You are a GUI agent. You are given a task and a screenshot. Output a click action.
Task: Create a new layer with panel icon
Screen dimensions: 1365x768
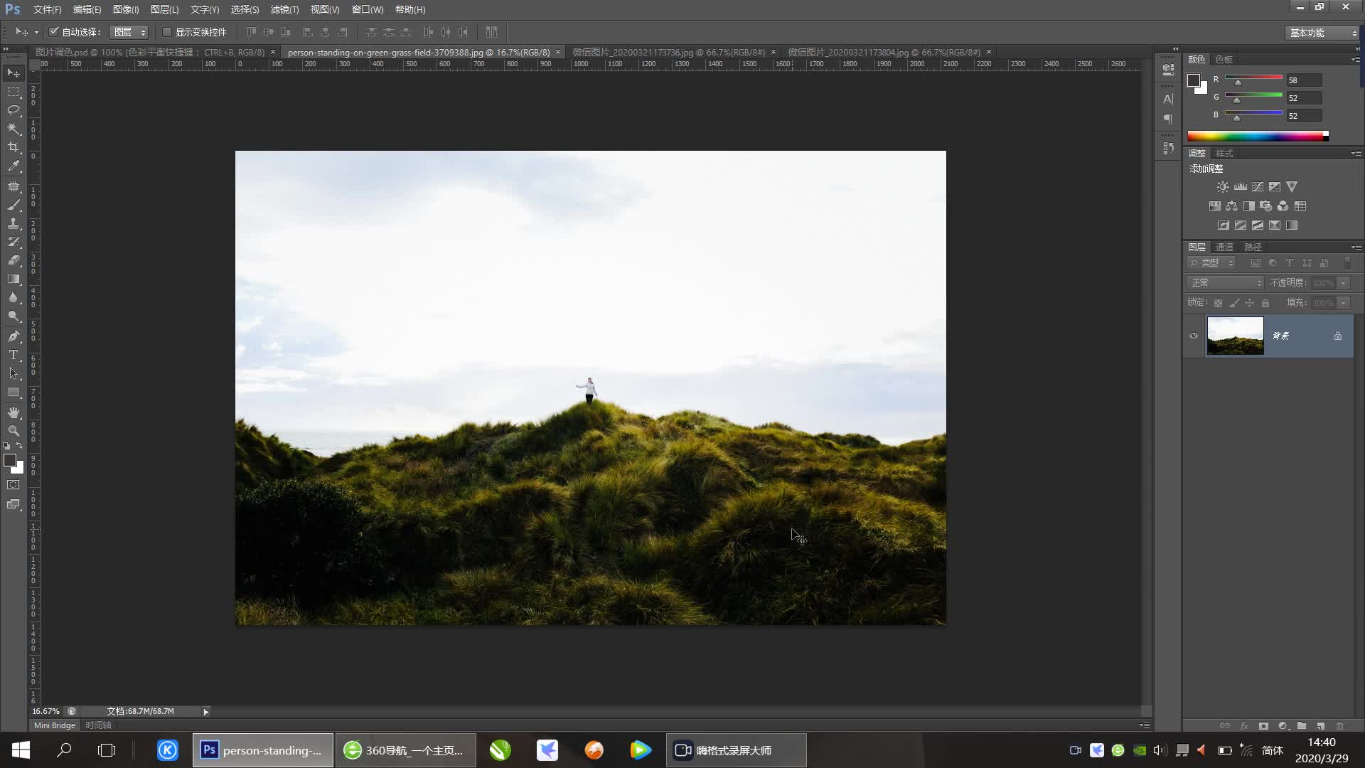1320,726
